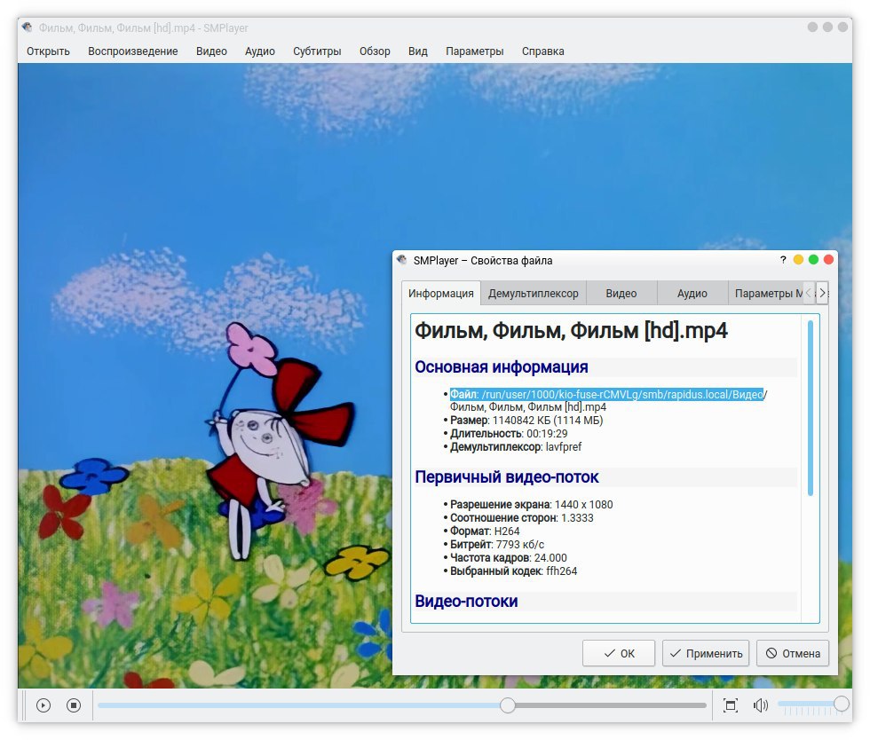Click the Применить button
Screen dimensions: 870x740
tap(706, 653)
